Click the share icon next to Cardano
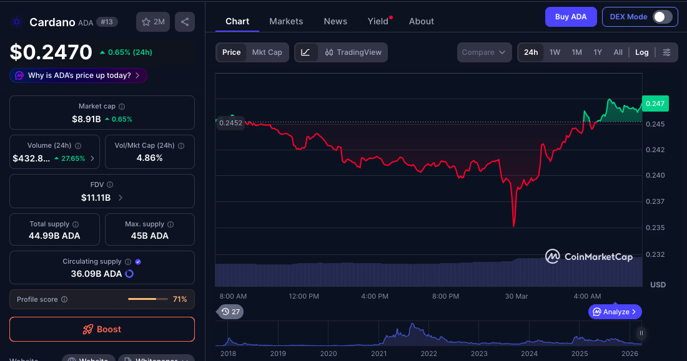 click(184, 21)
